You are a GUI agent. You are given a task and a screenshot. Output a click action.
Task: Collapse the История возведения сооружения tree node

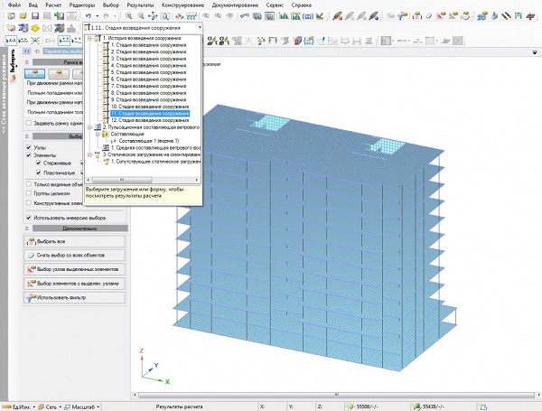(89, 38)
